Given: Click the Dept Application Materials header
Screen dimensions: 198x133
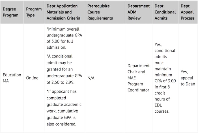Looking at the screenshot, I should [64, 12].
